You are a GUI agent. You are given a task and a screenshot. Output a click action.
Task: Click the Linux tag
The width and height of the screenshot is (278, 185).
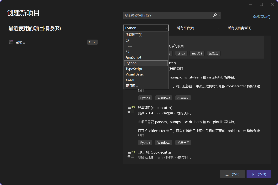[x=181, y=53]
